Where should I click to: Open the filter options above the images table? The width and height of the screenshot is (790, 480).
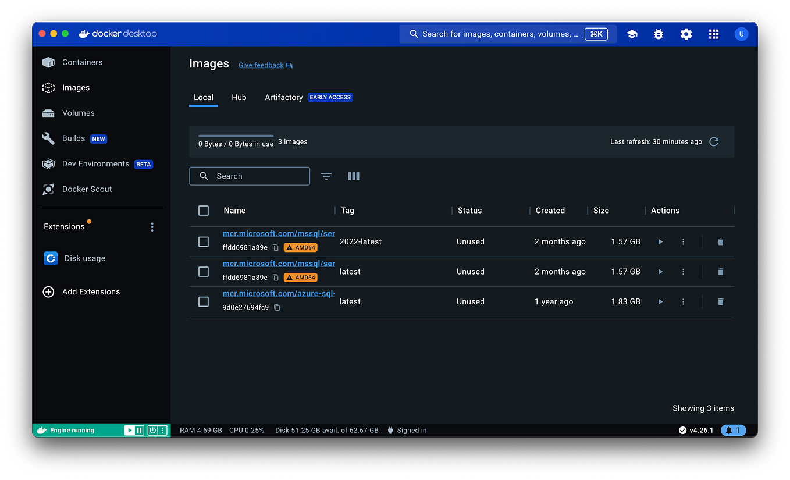pyautogui.click(x=326, y=176)
